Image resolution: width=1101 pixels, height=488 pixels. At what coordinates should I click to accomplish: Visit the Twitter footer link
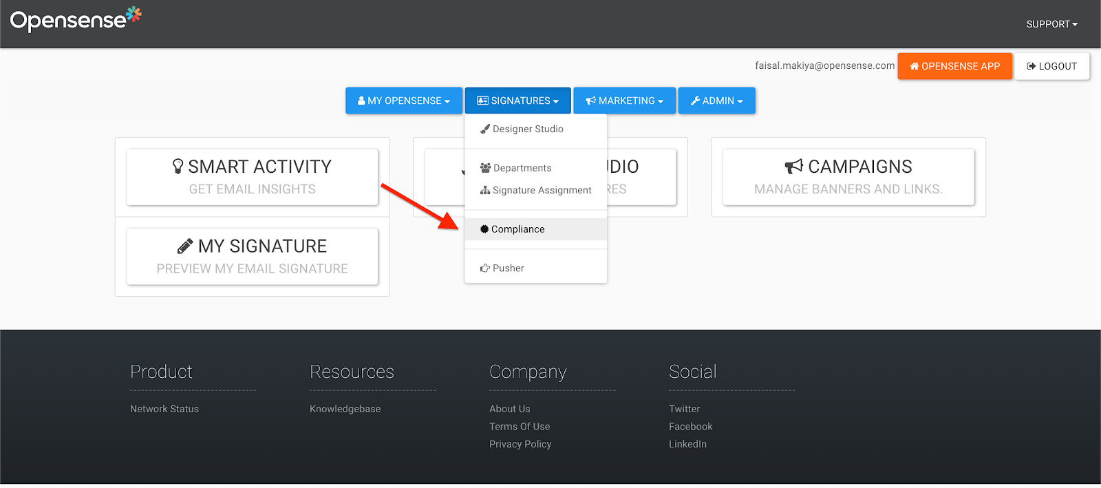pos(684,409)
